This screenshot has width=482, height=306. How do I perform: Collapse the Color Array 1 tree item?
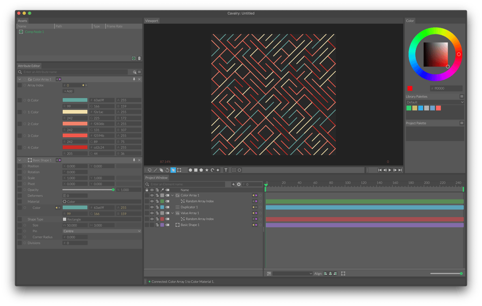pos(172,196)
